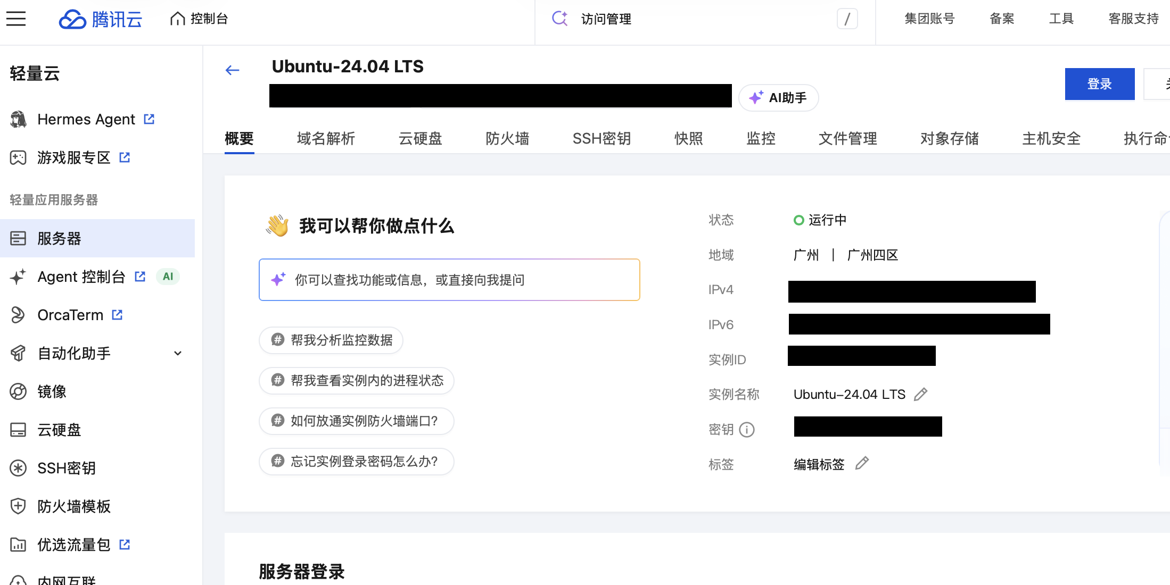
Task: Select 服务器 in the sidebar
Action: [x=97, y=238]
